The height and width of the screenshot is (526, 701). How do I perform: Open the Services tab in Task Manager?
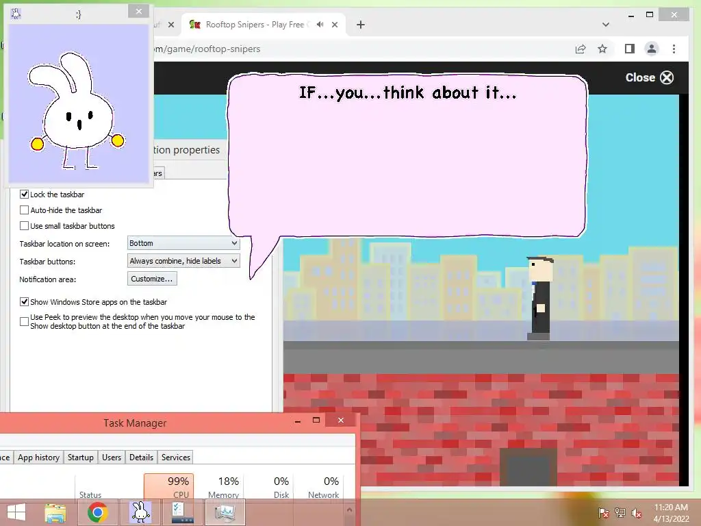tap(176, 457)
